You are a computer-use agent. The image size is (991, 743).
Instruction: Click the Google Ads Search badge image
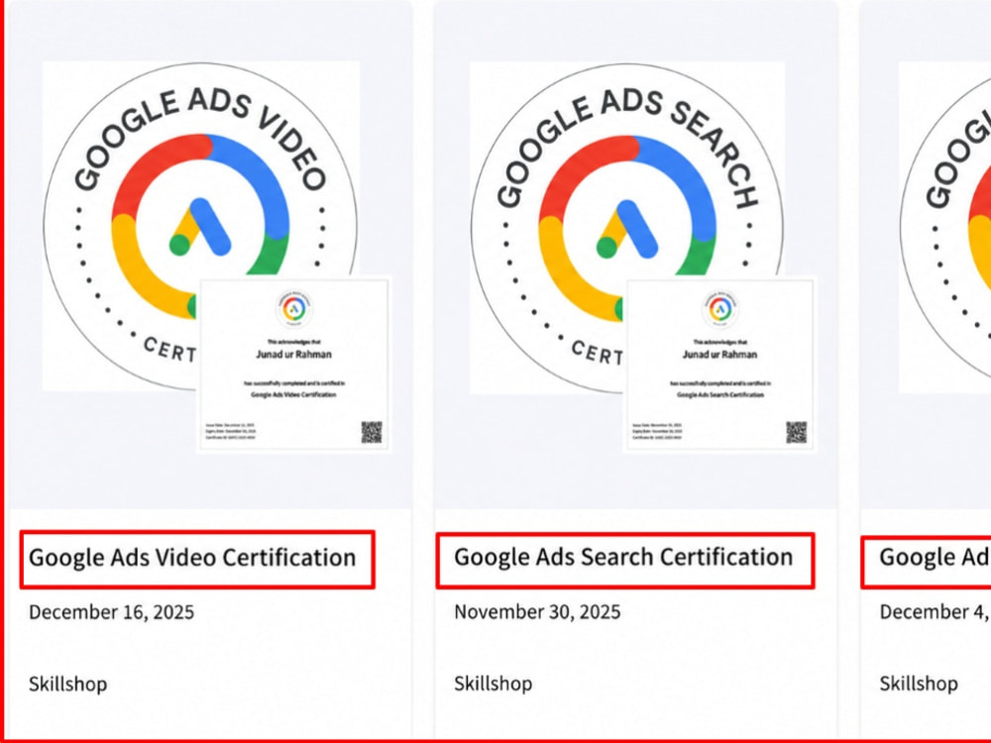(x=627, y=228)
